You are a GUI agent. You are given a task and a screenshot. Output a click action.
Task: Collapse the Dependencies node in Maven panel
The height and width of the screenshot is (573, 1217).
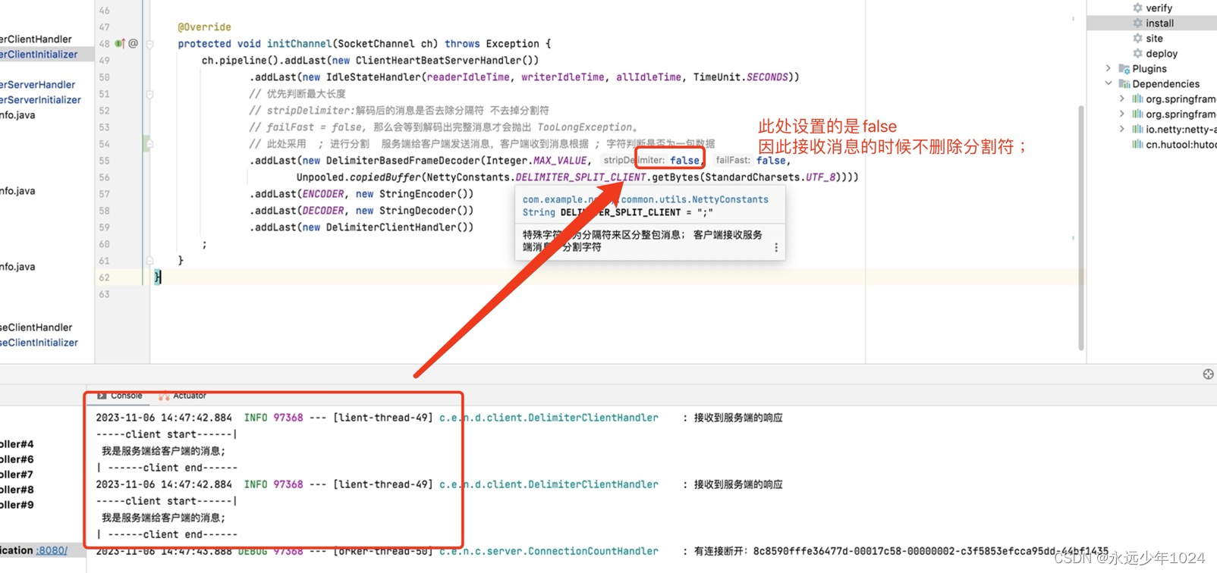[x=1109, y=84]
